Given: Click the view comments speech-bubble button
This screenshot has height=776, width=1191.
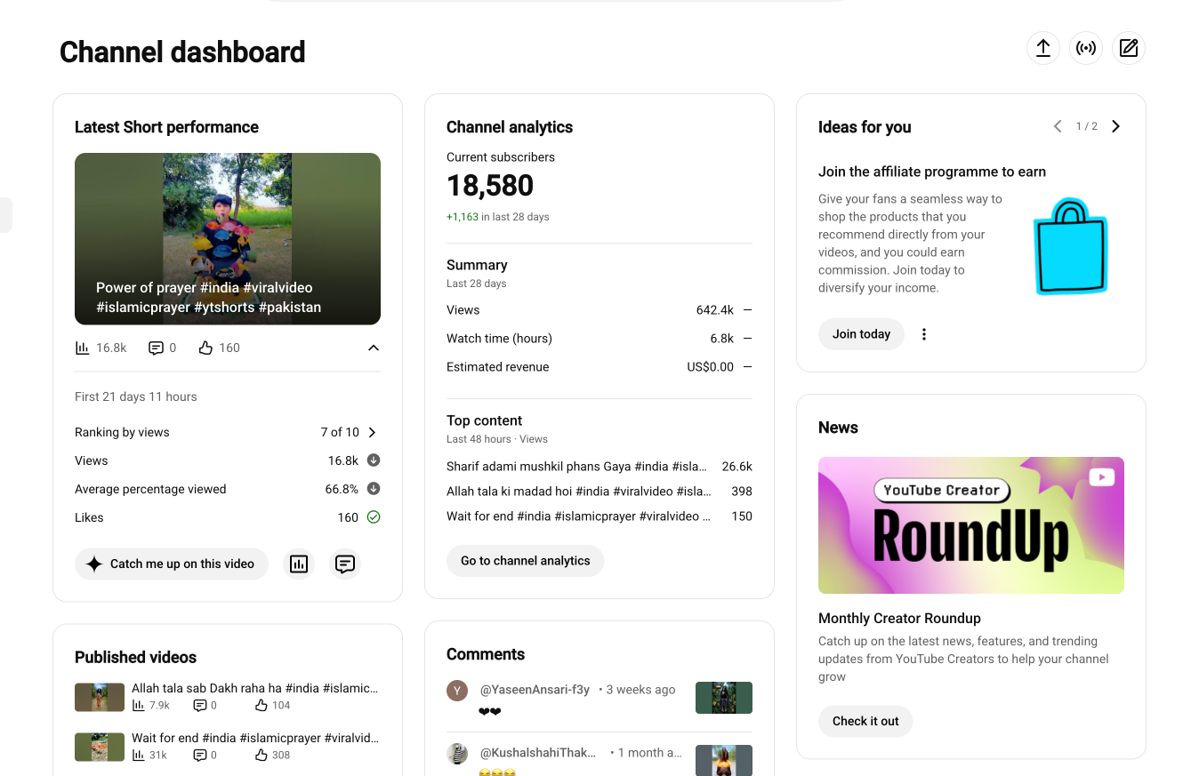Looking at the screenshot, I should (x=345, y=564).
